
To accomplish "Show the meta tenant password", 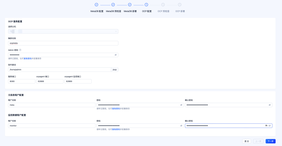I will [x=181, y=105].
